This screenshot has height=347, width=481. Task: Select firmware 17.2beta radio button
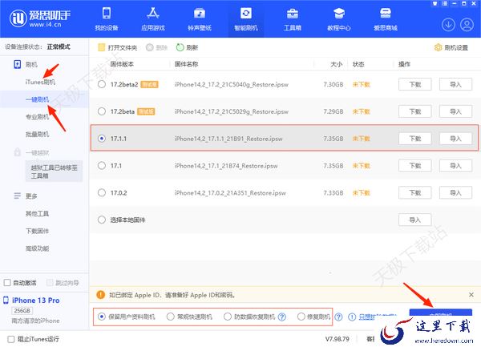[102, 111]
